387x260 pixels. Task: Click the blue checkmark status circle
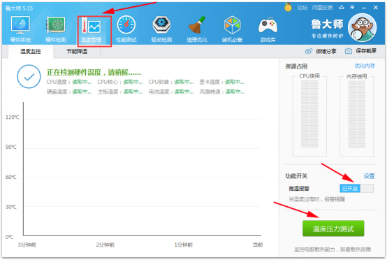[x=29, y=77]
